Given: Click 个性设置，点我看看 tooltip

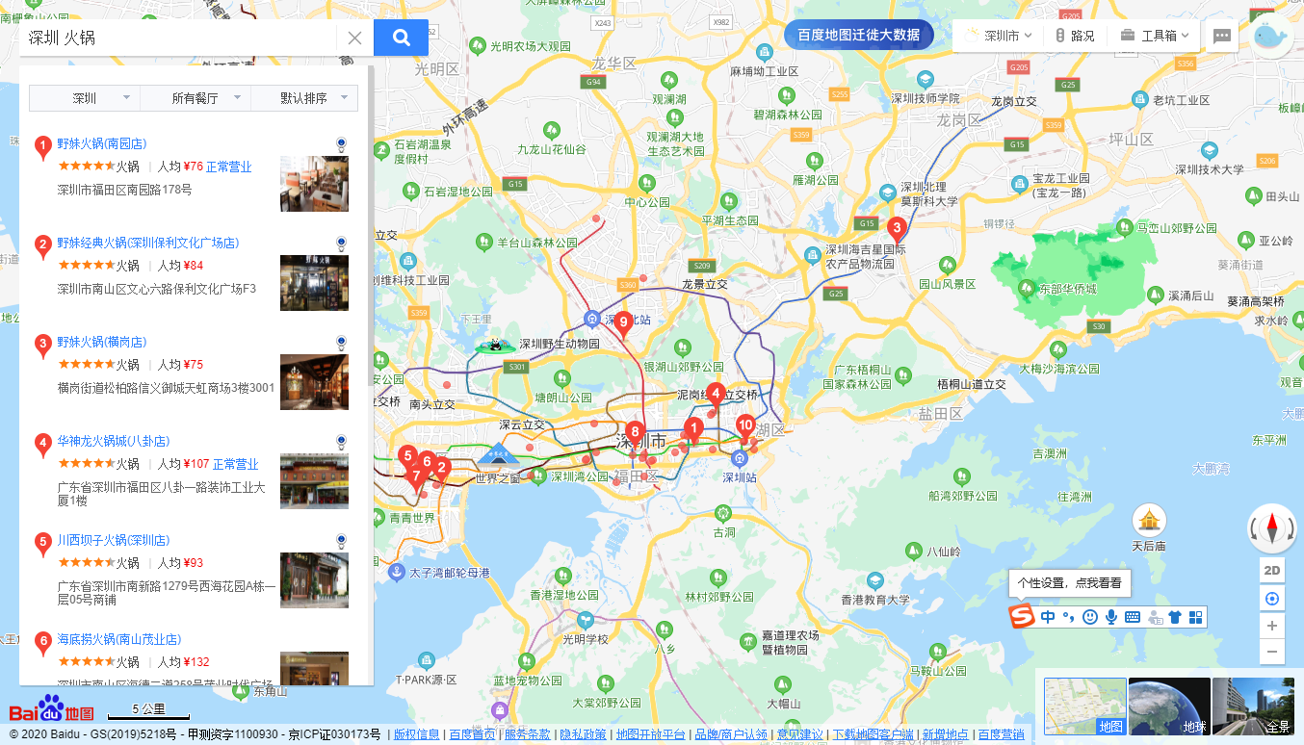Looking at the screenshot, I should [x=1069, y=583].
